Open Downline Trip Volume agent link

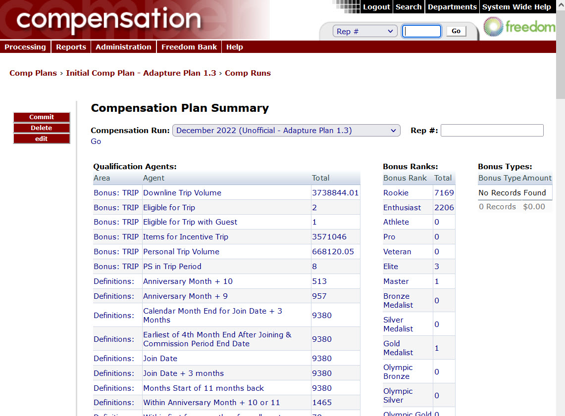pyautogui.click(x=182, y=193)
